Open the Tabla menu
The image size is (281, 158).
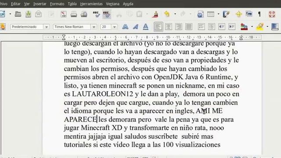(x=72, y=4)
